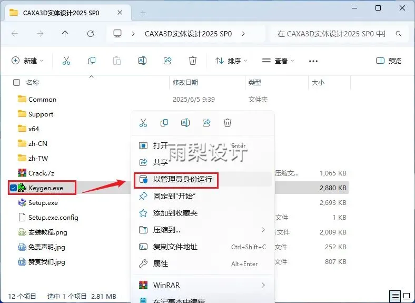Sort by the 名称 column header

tap(33, 82)
